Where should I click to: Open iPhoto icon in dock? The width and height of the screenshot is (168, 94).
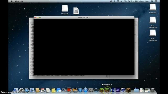click(75, 90)
